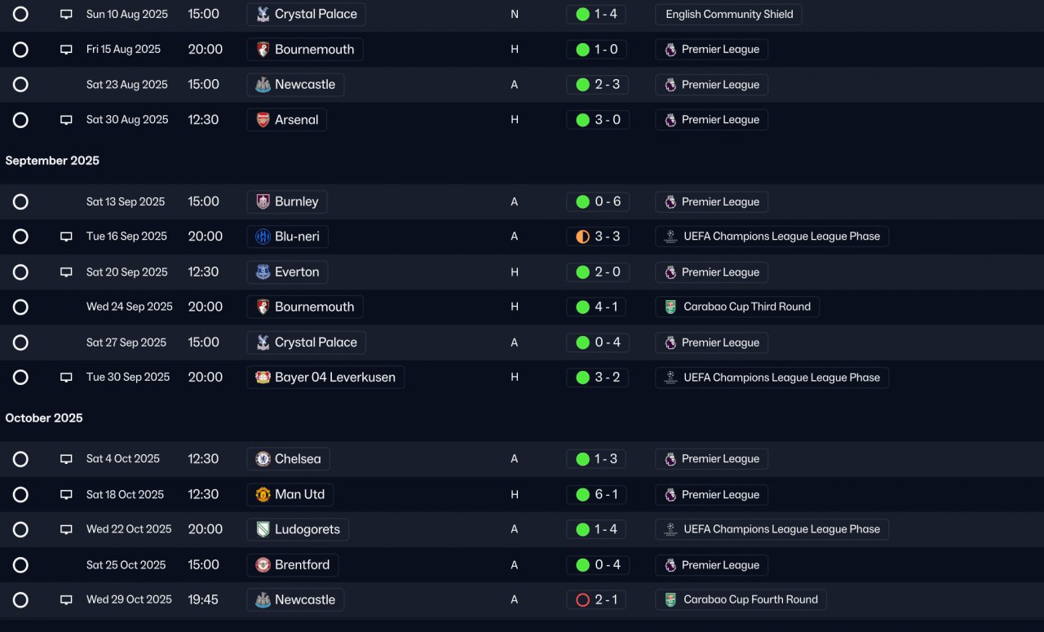Click the Everton crest icon

click(x=263, y=272)
